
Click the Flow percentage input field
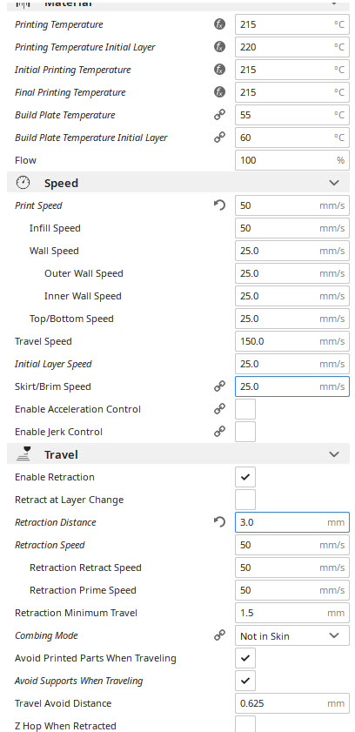click(x=292, y=161)
